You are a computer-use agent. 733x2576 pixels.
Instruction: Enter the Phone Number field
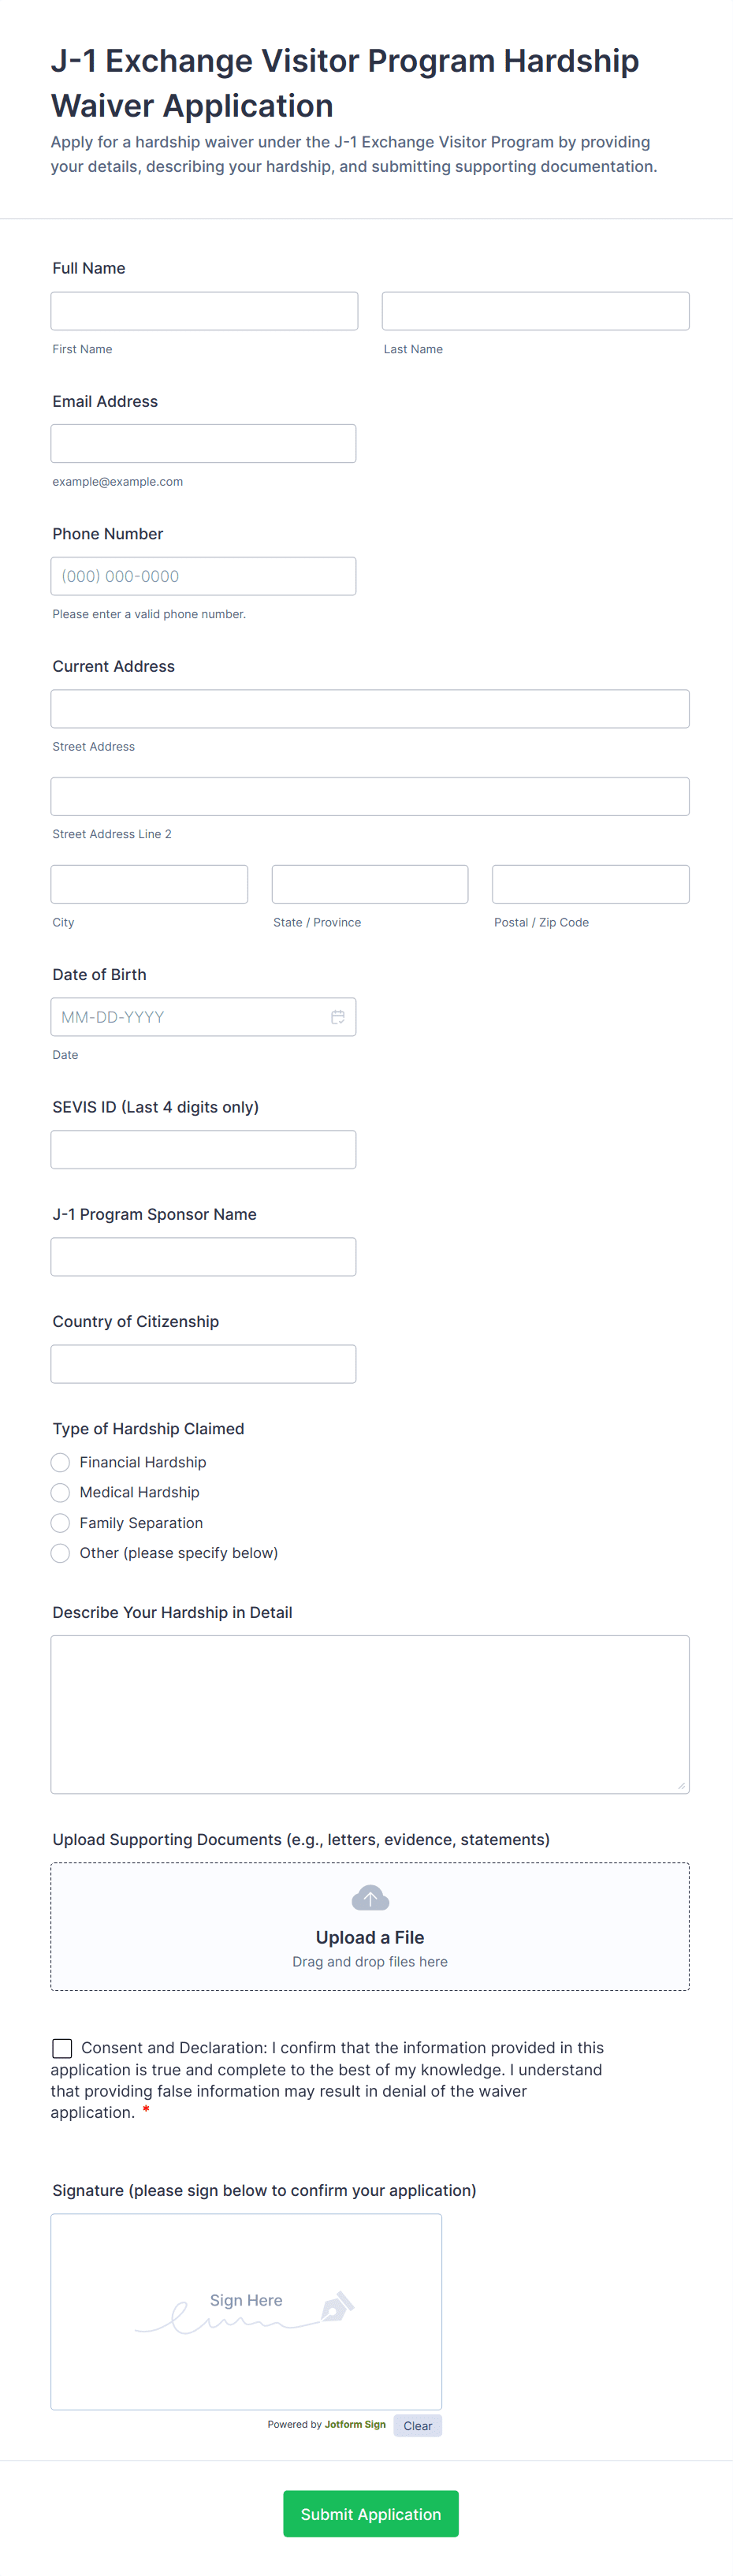click(203, 576)
